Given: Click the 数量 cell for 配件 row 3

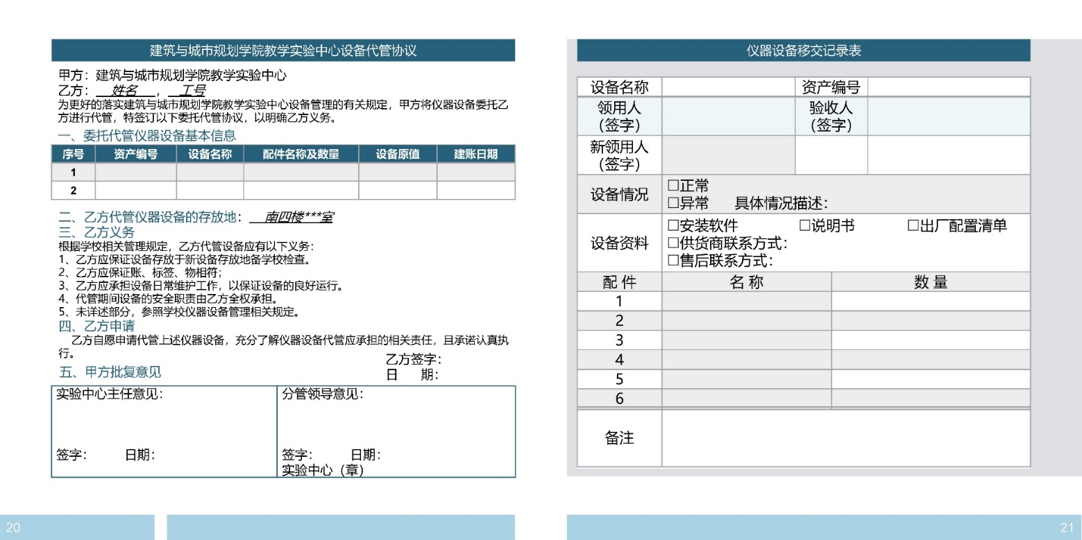Looking at the screenshot, I should [x=930, y=340].
